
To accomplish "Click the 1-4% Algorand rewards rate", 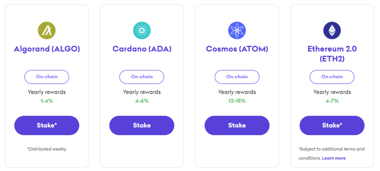I will (x=47, y=101).
